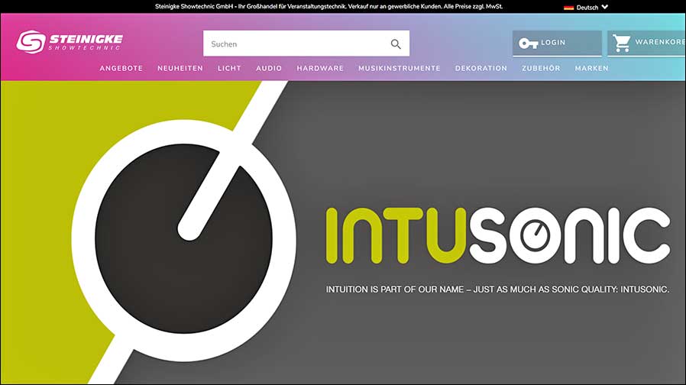Click the Intusonic tagline 'Intuition is part of our name'
The width and height of the screenshot is (686, 385).
497,290
